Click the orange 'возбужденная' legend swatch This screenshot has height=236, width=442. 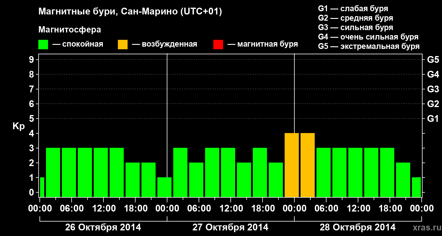(123, 45)
